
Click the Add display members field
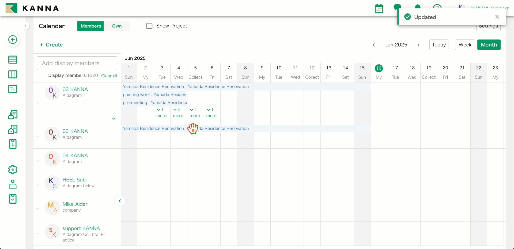click(77, 63)
